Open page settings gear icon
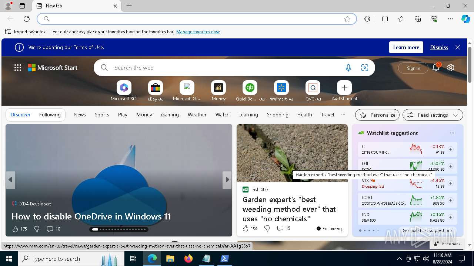 [x=451, y=68]
